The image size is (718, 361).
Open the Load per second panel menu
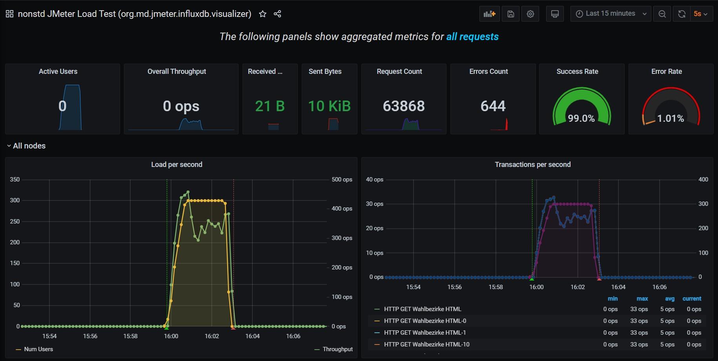[177, 164]
